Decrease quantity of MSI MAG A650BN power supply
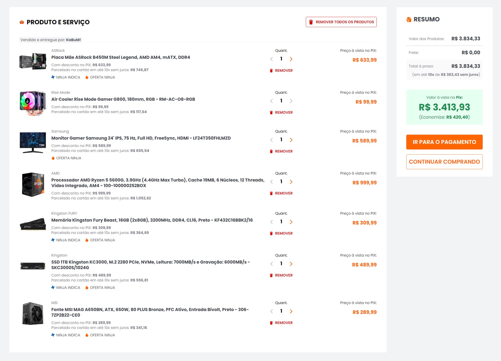The width and height of the screenshot is (501, 361). click(271, 311)
